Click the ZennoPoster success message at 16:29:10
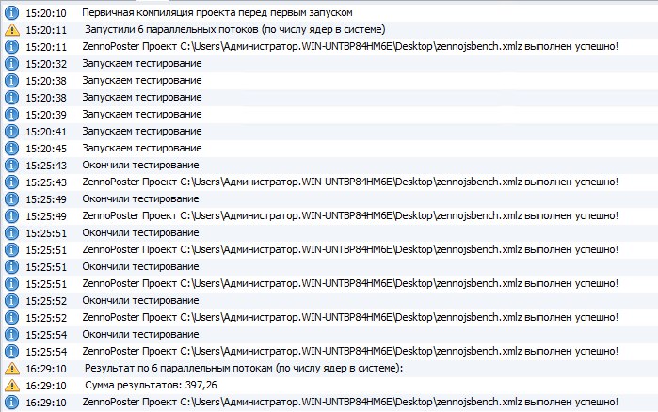Image resolution: width=658 pixels, height=412 pixels. 350,402
